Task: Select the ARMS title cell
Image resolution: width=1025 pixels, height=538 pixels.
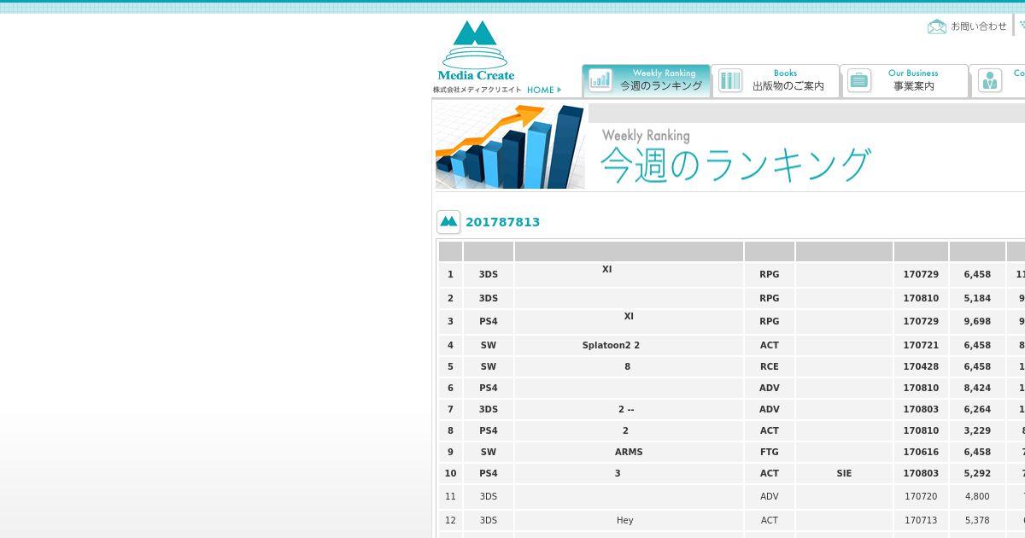Action: click(x=629, y=452)
